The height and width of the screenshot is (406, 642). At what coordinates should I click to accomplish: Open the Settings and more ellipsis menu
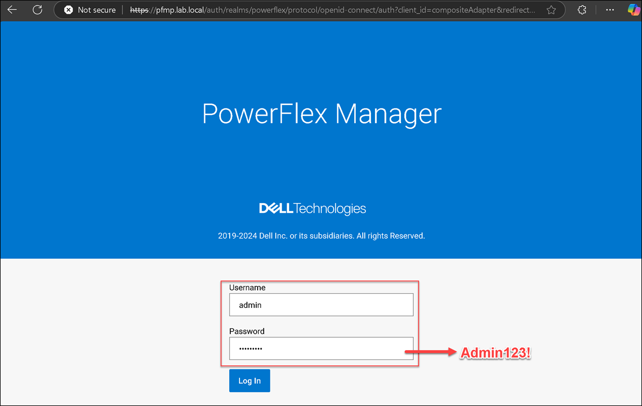pyautogui.click(x=610, y=10)
